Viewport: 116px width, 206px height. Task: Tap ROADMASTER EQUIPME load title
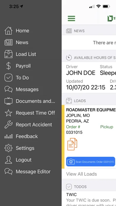[x=91, y=110]
